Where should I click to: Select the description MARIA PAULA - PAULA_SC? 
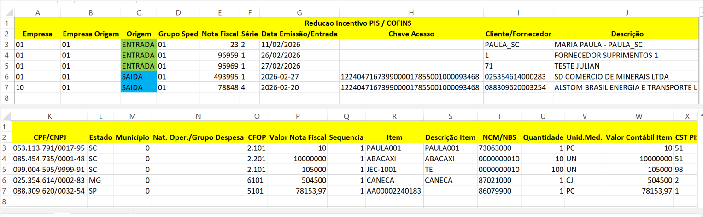[x=627, y=45]
